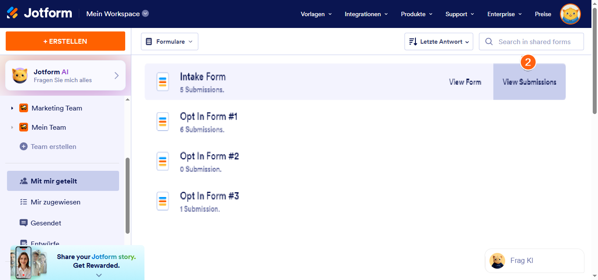Click the Opt In Form #2 icon
The image size is (598, 280).
[x=162, y=161]
